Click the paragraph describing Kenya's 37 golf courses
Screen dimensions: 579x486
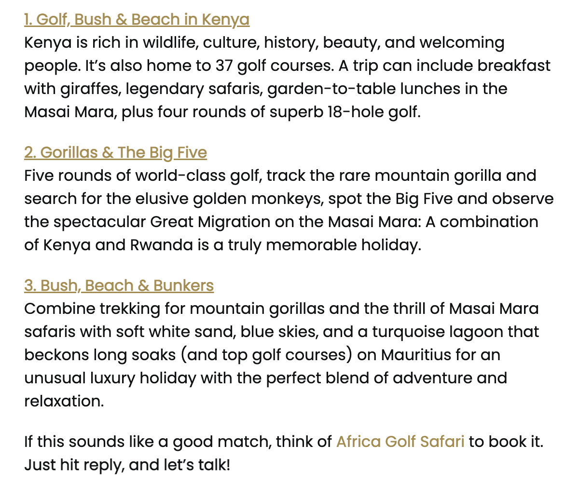(x=287, y=78)
